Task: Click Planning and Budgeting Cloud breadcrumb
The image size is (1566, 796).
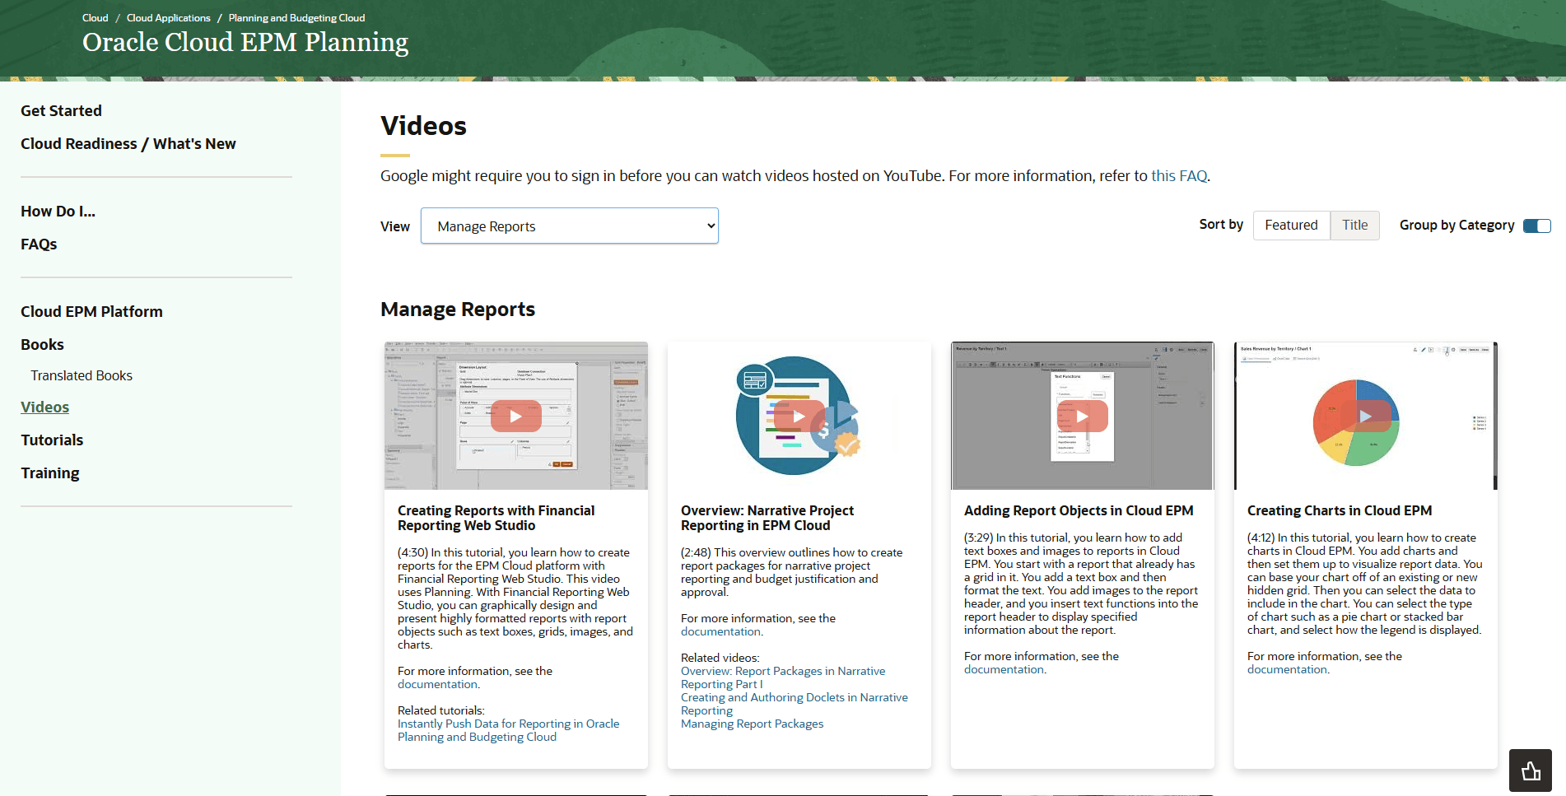Action: [296, 18]
